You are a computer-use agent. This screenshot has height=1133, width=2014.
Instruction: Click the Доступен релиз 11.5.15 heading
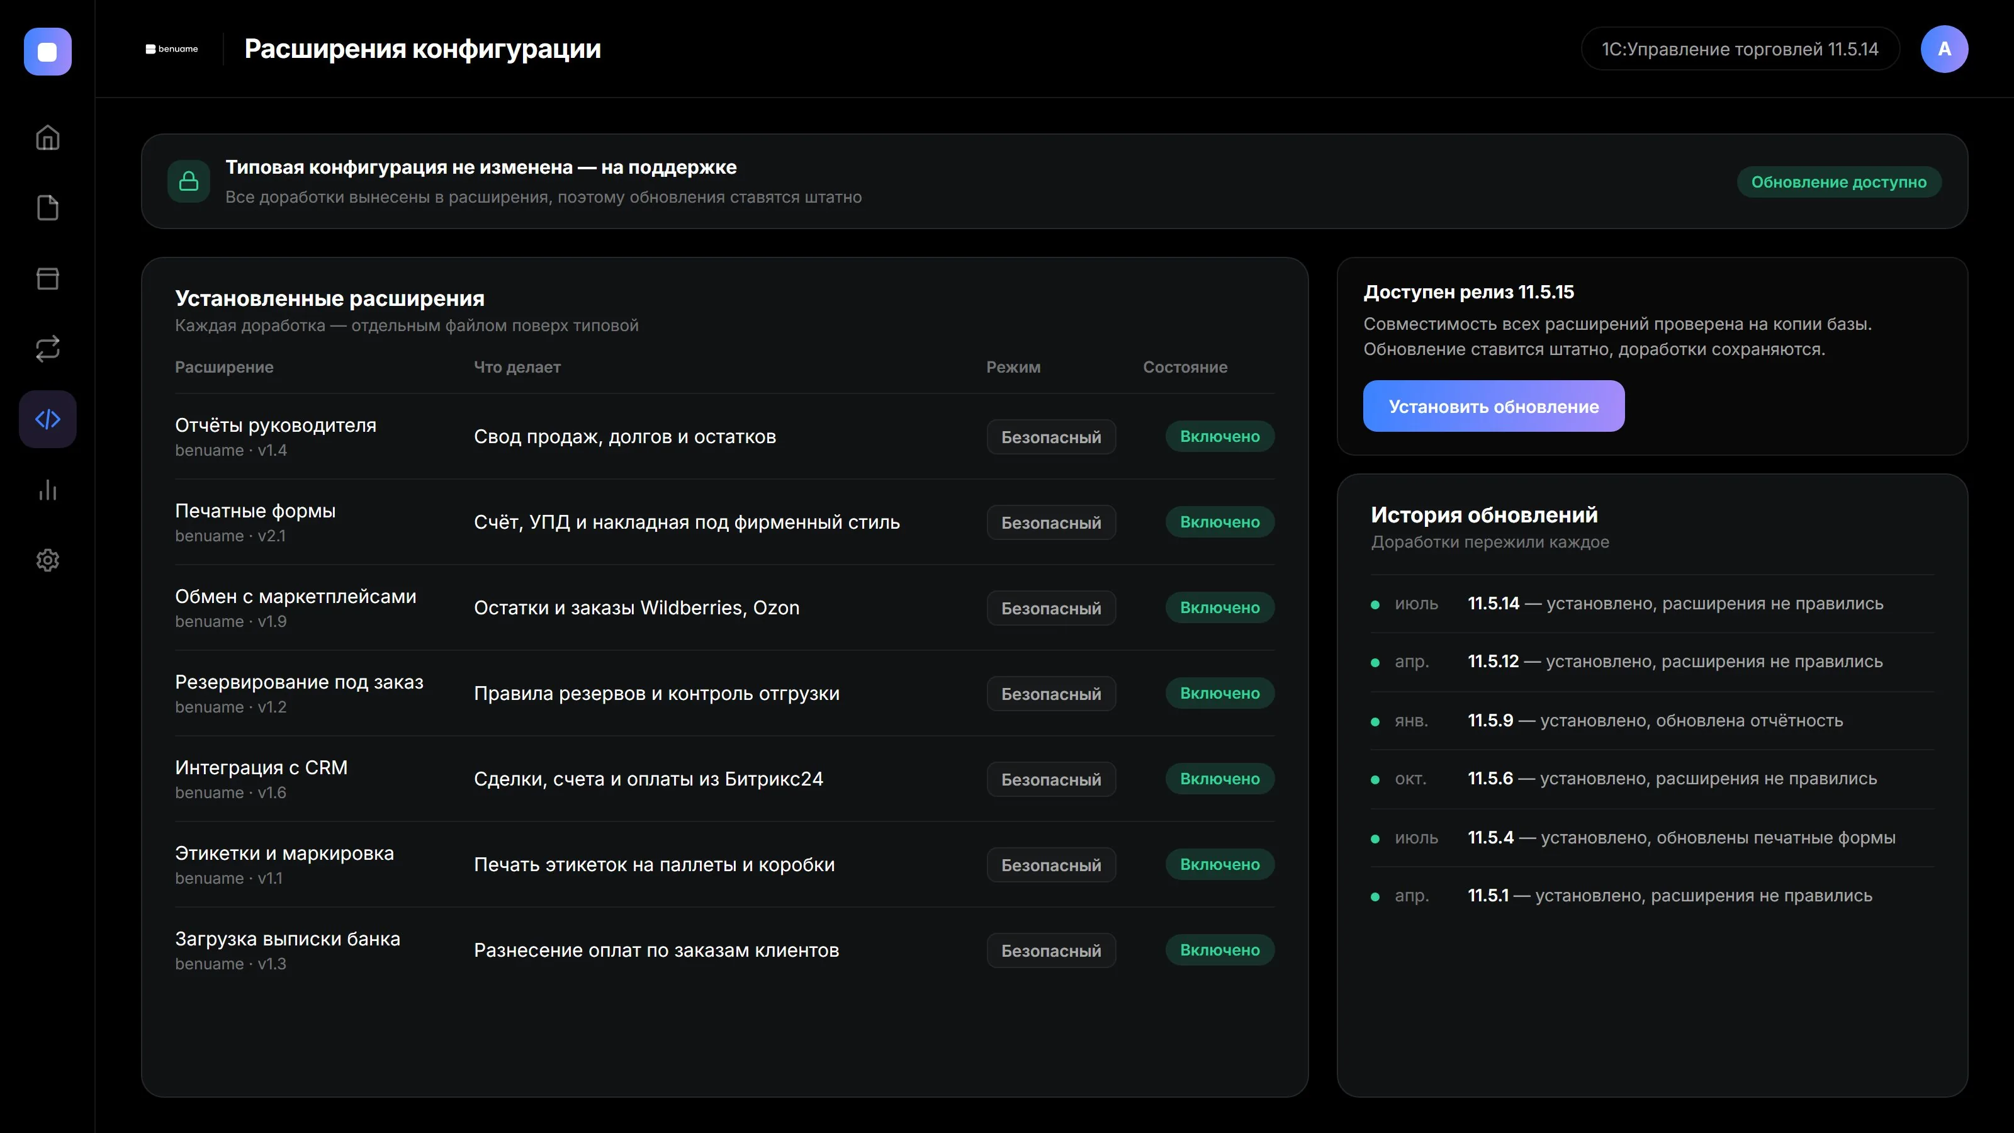[1468, 291]
